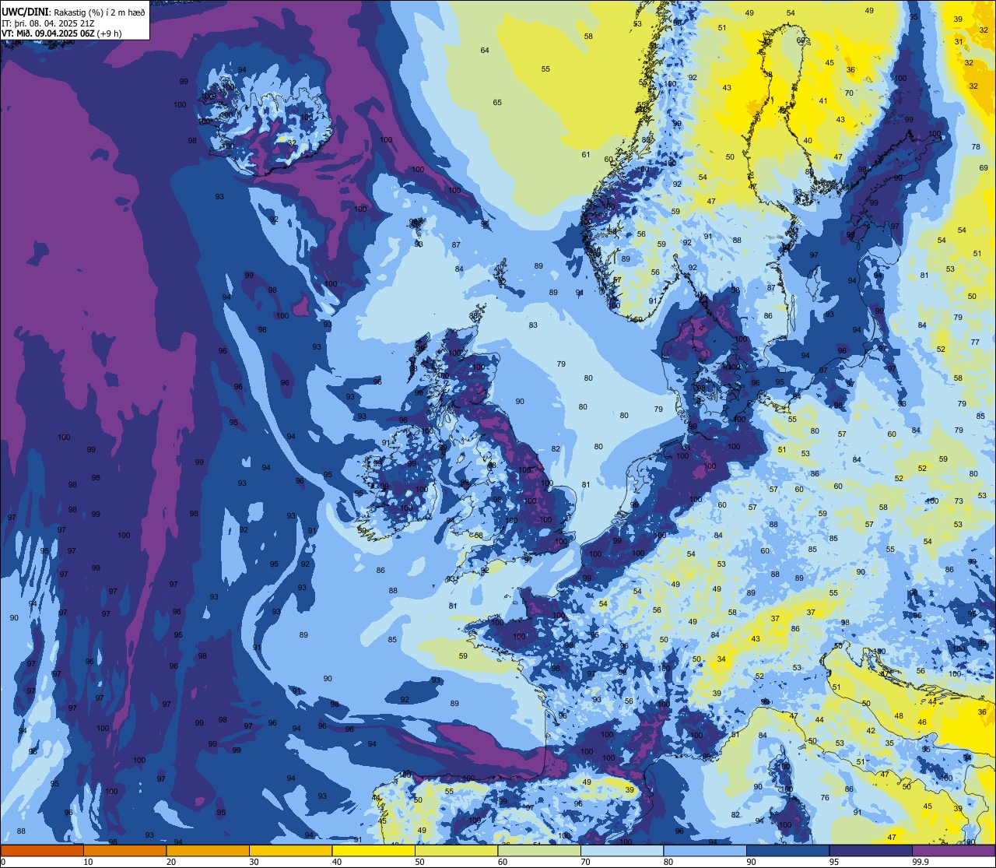Click the 50–60% pale yellow legend swatch

coord(456,850)
